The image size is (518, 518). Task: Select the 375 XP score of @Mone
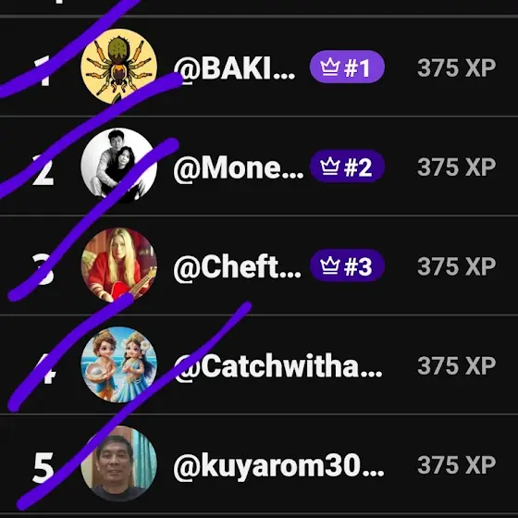(x=457, y=167)
